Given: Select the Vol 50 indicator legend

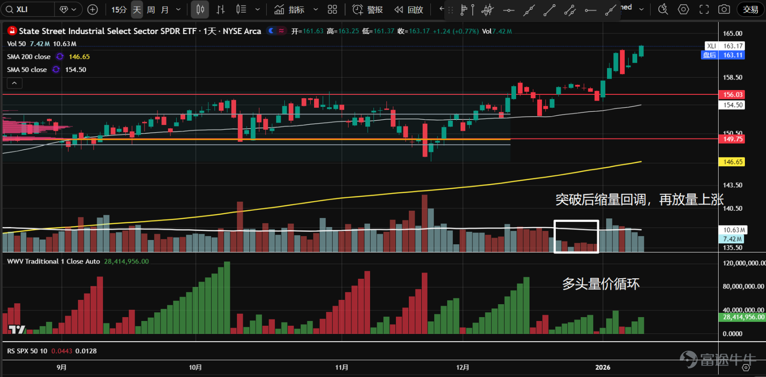Looking at the screenshot, I should (x=42, y=44).
